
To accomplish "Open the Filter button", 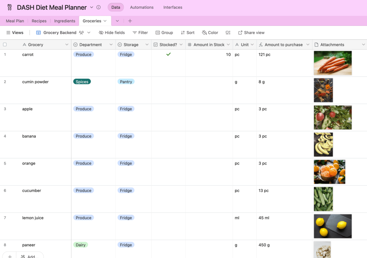I will pos(140,32).
